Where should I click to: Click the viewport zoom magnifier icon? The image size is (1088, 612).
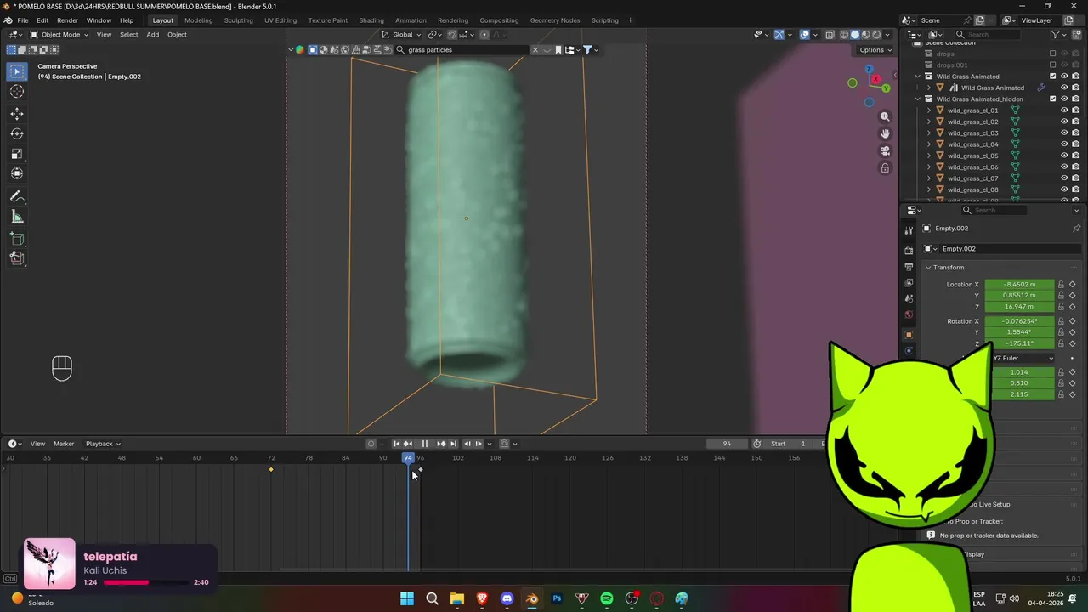pyautogui.click(x=885, y=116)
